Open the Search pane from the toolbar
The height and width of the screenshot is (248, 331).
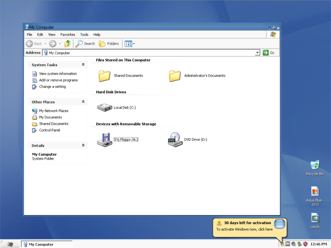point(85,44)
